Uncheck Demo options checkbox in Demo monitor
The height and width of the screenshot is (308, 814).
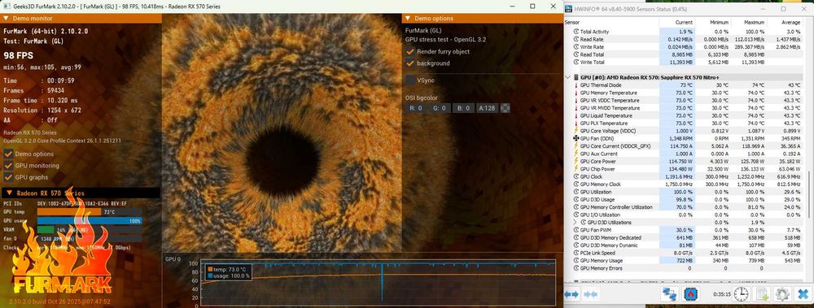pos(8,154)
